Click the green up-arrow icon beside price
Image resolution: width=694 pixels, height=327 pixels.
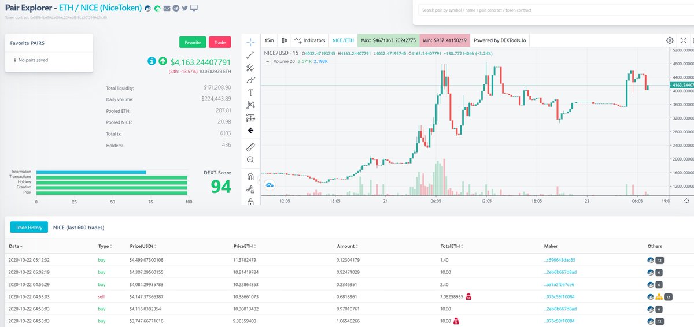click(163, 61)
